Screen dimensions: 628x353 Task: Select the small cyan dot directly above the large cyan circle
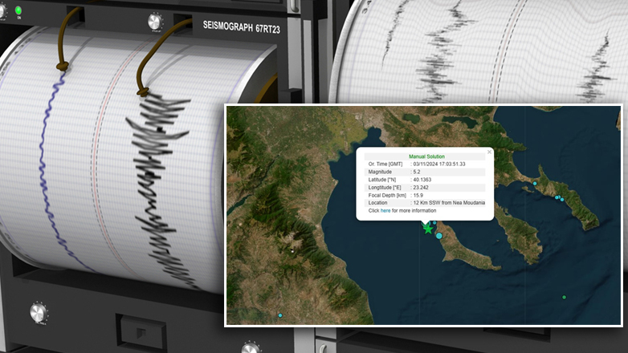pyautogui.click(x=435, y=223)
